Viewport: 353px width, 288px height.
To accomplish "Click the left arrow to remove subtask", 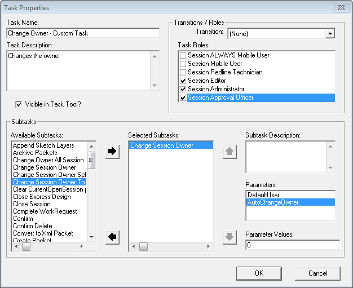I will click(113, 237).
